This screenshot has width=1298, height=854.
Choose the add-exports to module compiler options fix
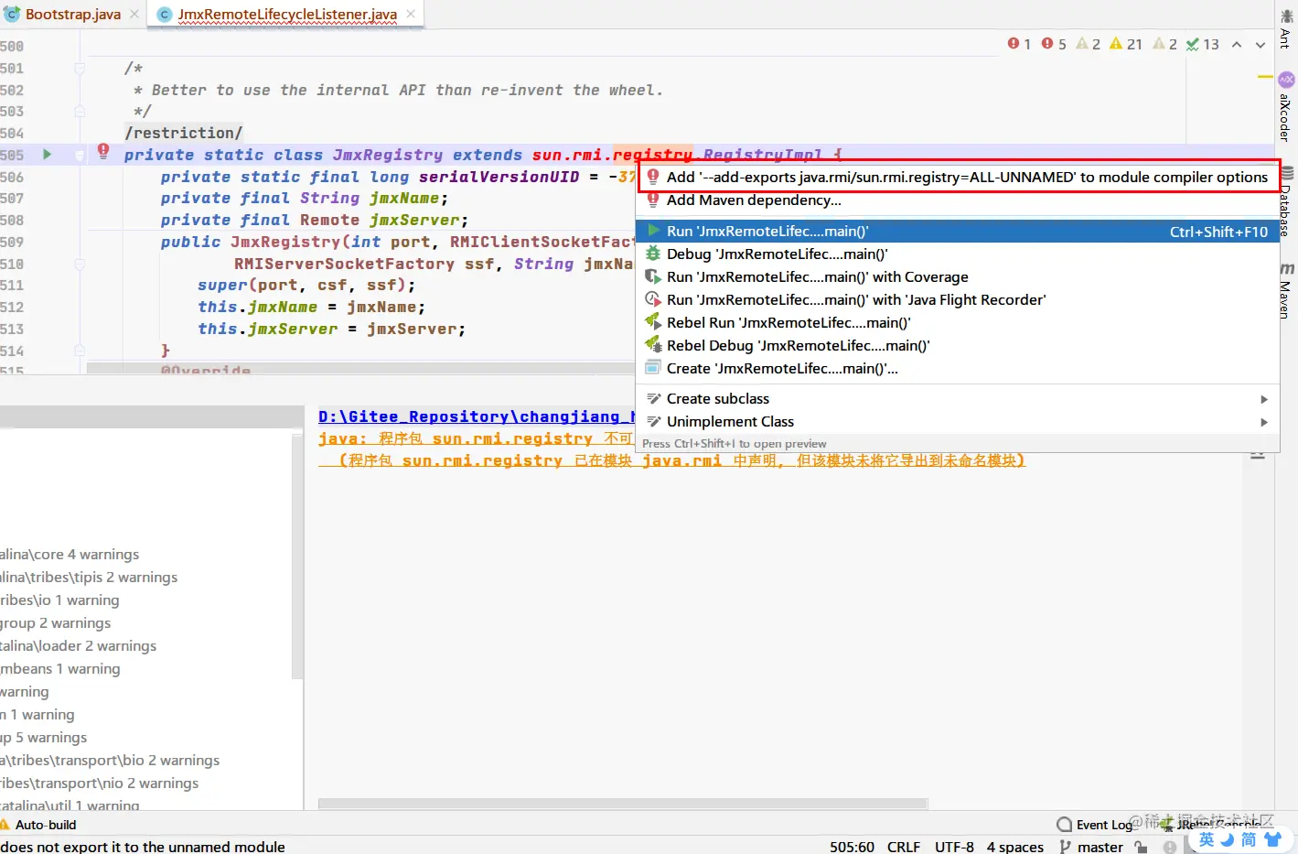[x=957, y=177]
